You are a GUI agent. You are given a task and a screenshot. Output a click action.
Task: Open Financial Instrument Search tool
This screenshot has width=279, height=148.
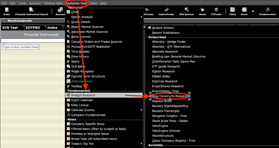point(31,12)
